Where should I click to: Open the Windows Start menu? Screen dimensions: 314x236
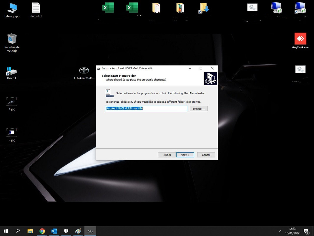coord(6,231)
